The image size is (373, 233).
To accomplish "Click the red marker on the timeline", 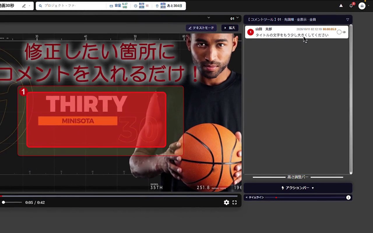I will (276, 197).
